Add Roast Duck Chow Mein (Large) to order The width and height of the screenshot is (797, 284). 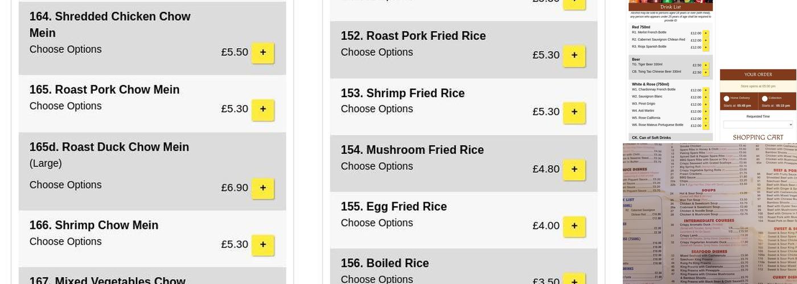tap(262, 188)
